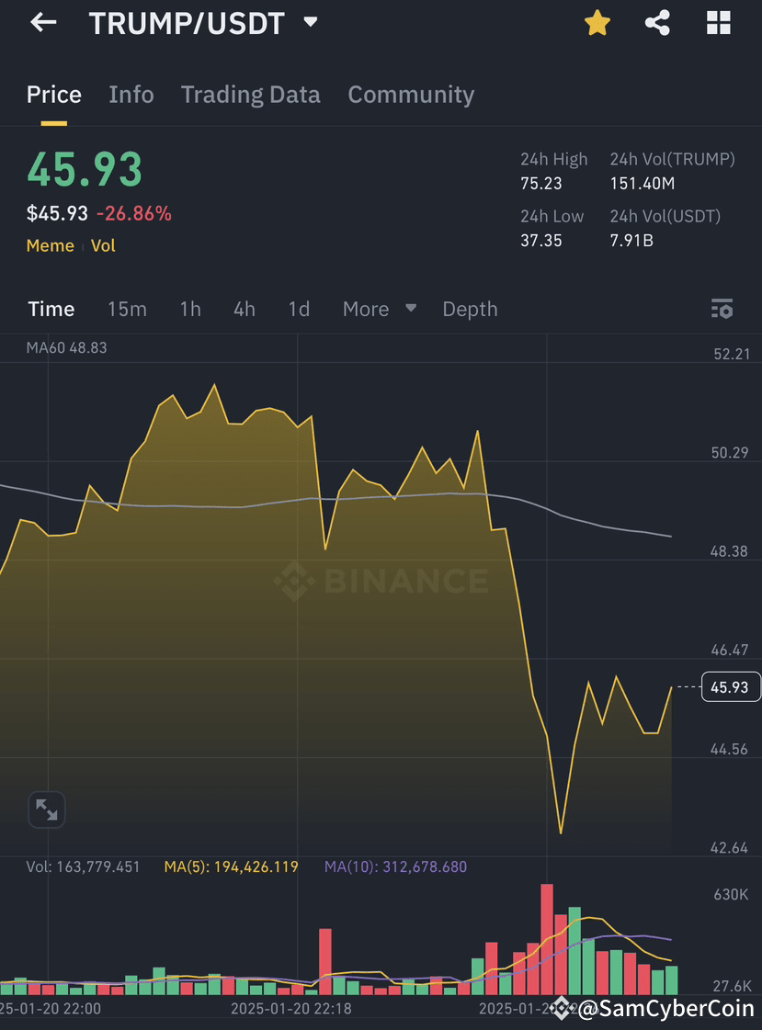The height and width of the screenshot is (1030, 762).
Task: Click the 630K volume axis label
Action: 731,895
